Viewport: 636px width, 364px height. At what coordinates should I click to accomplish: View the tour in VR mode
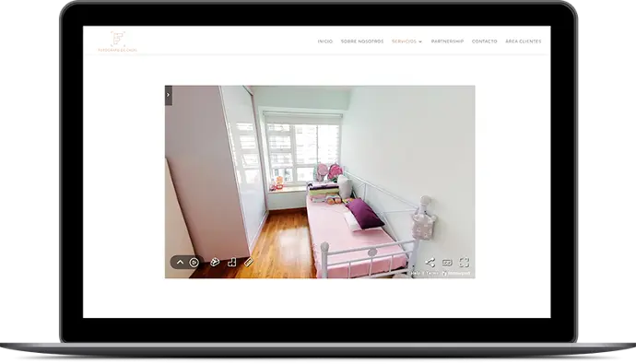click(x=447, y=263)
